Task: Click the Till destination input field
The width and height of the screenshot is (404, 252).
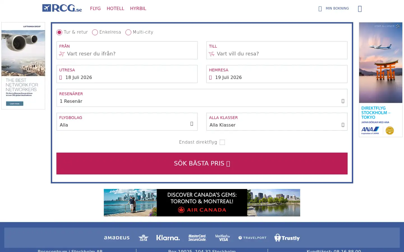Action: (277, 50)
